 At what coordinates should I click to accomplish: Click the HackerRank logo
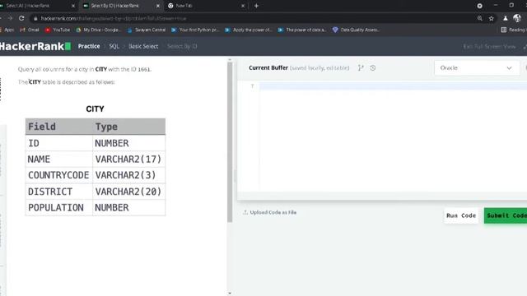(x=35, y=46)
